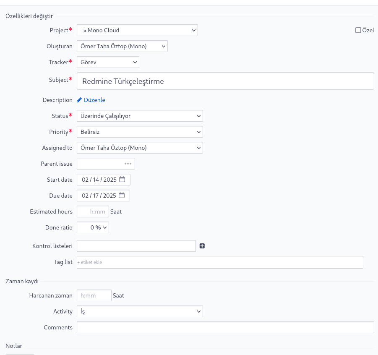Click the Estimated hours input field
378x355 pixels.
(x=93, y=211)
